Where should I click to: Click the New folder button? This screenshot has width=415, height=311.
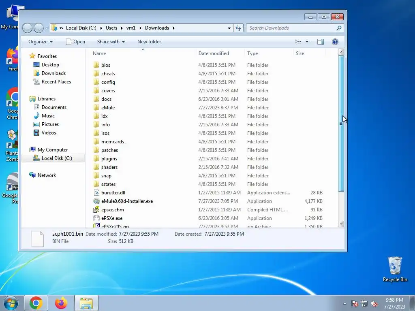(x=149, y=42)
